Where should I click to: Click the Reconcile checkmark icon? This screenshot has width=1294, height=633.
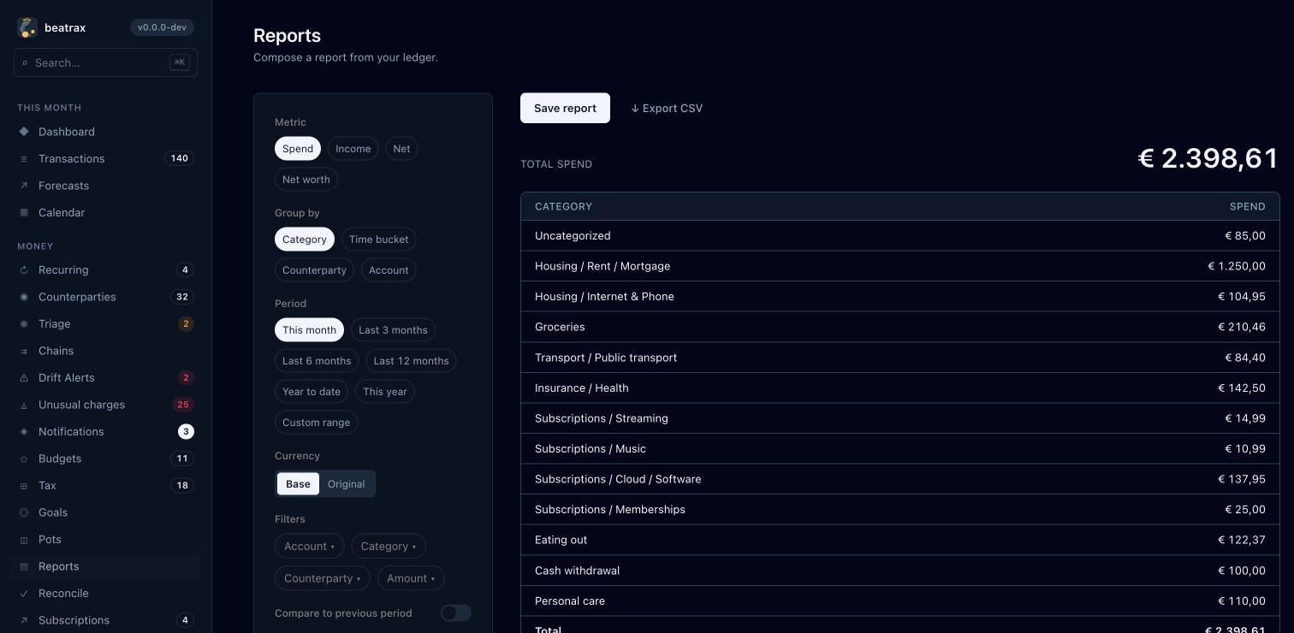point(24,594)
